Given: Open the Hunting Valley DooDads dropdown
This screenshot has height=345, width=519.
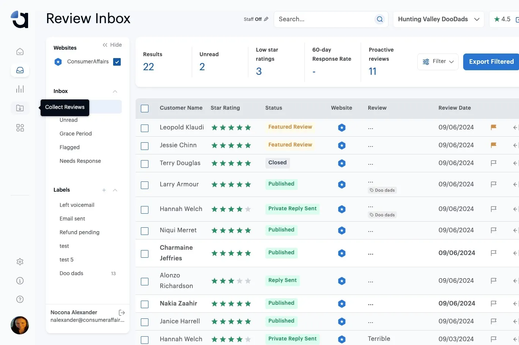Looking at the screenshot, I should coord(439,19).
